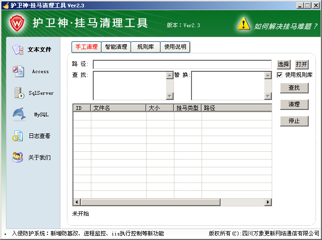Sort by the 大小 column header
Viewport: 322px width, 240px height.
click(160, 108)
